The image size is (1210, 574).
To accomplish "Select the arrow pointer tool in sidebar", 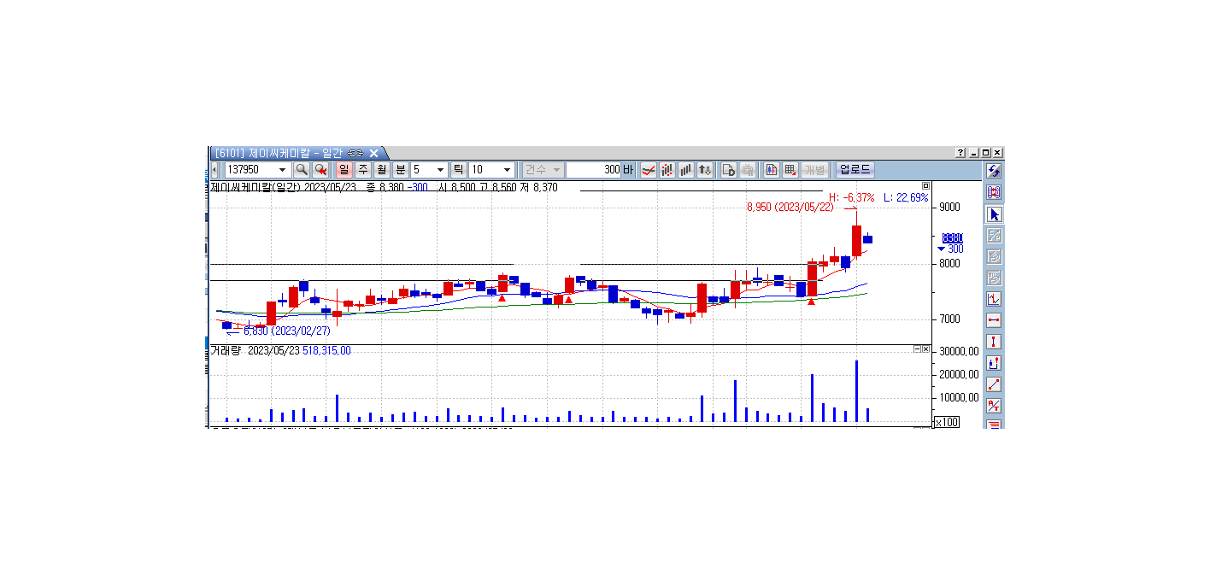I will click(994, 214).
